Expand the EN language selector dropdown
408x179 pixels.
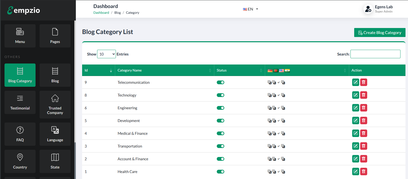(250, 9)
